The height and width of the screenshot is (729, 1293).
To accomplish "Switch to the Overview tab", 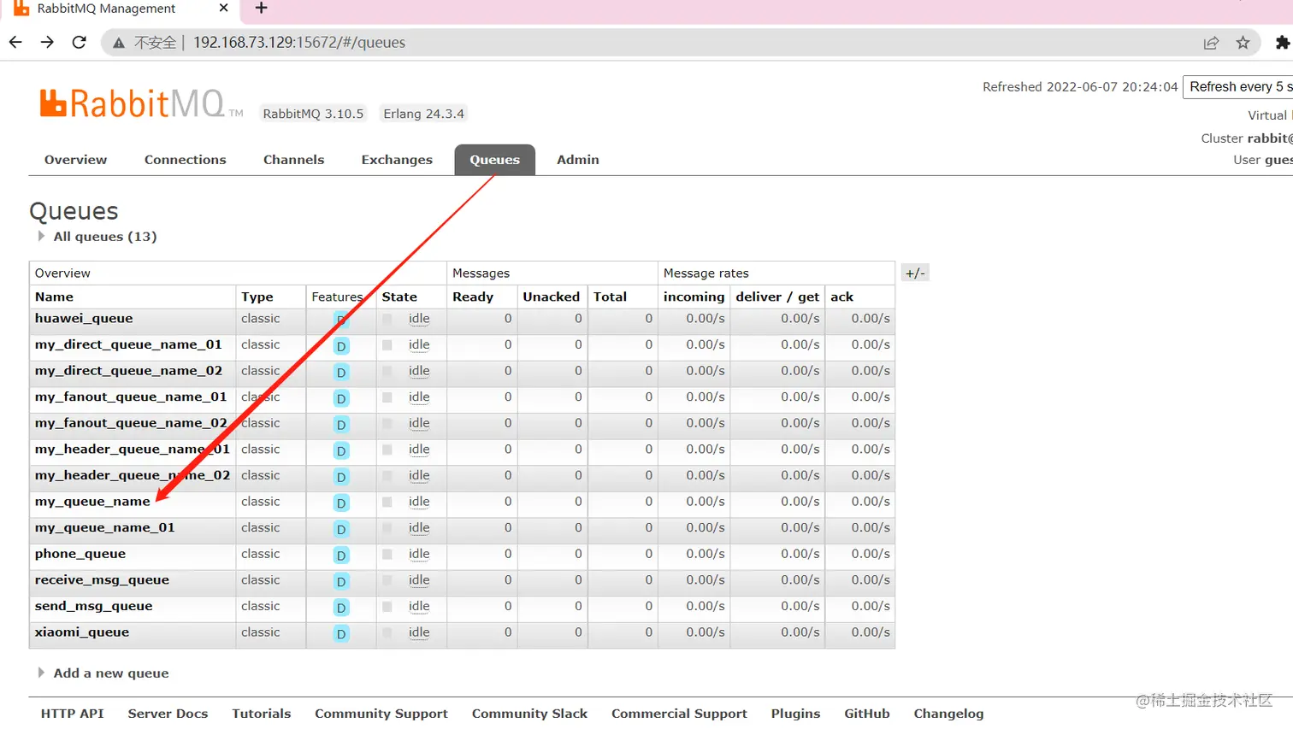I will (x=75, y=160).
